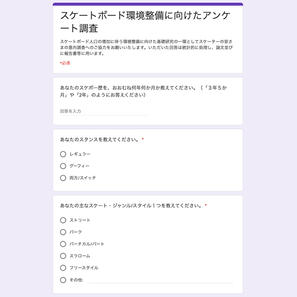Select the レギュラー stance radio button
The height and width of the screenshot is (297, 297).
[x=63, y=154]
